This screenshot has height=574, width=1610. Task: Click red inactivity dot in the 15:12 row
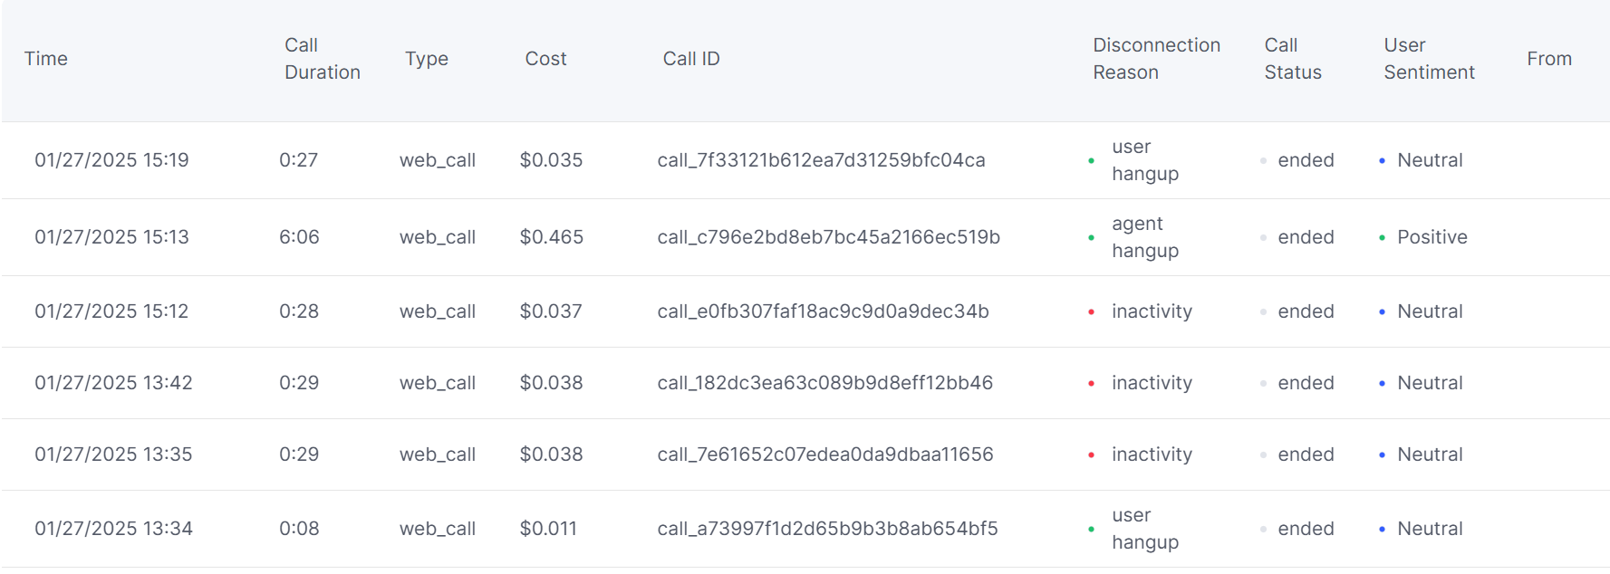[x=1091, y=312]
